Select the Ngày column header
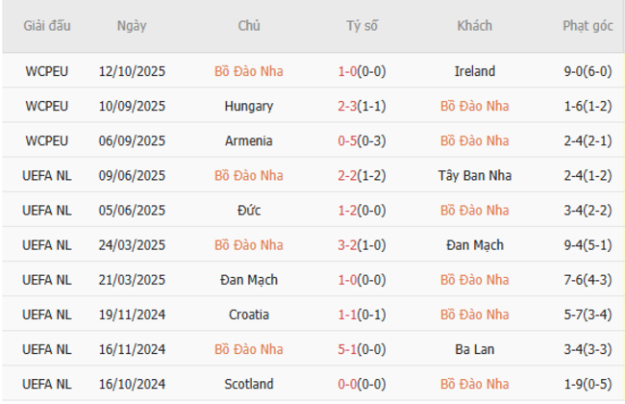The width and height of the screenshot is (625, 404). tap(132, 27)
